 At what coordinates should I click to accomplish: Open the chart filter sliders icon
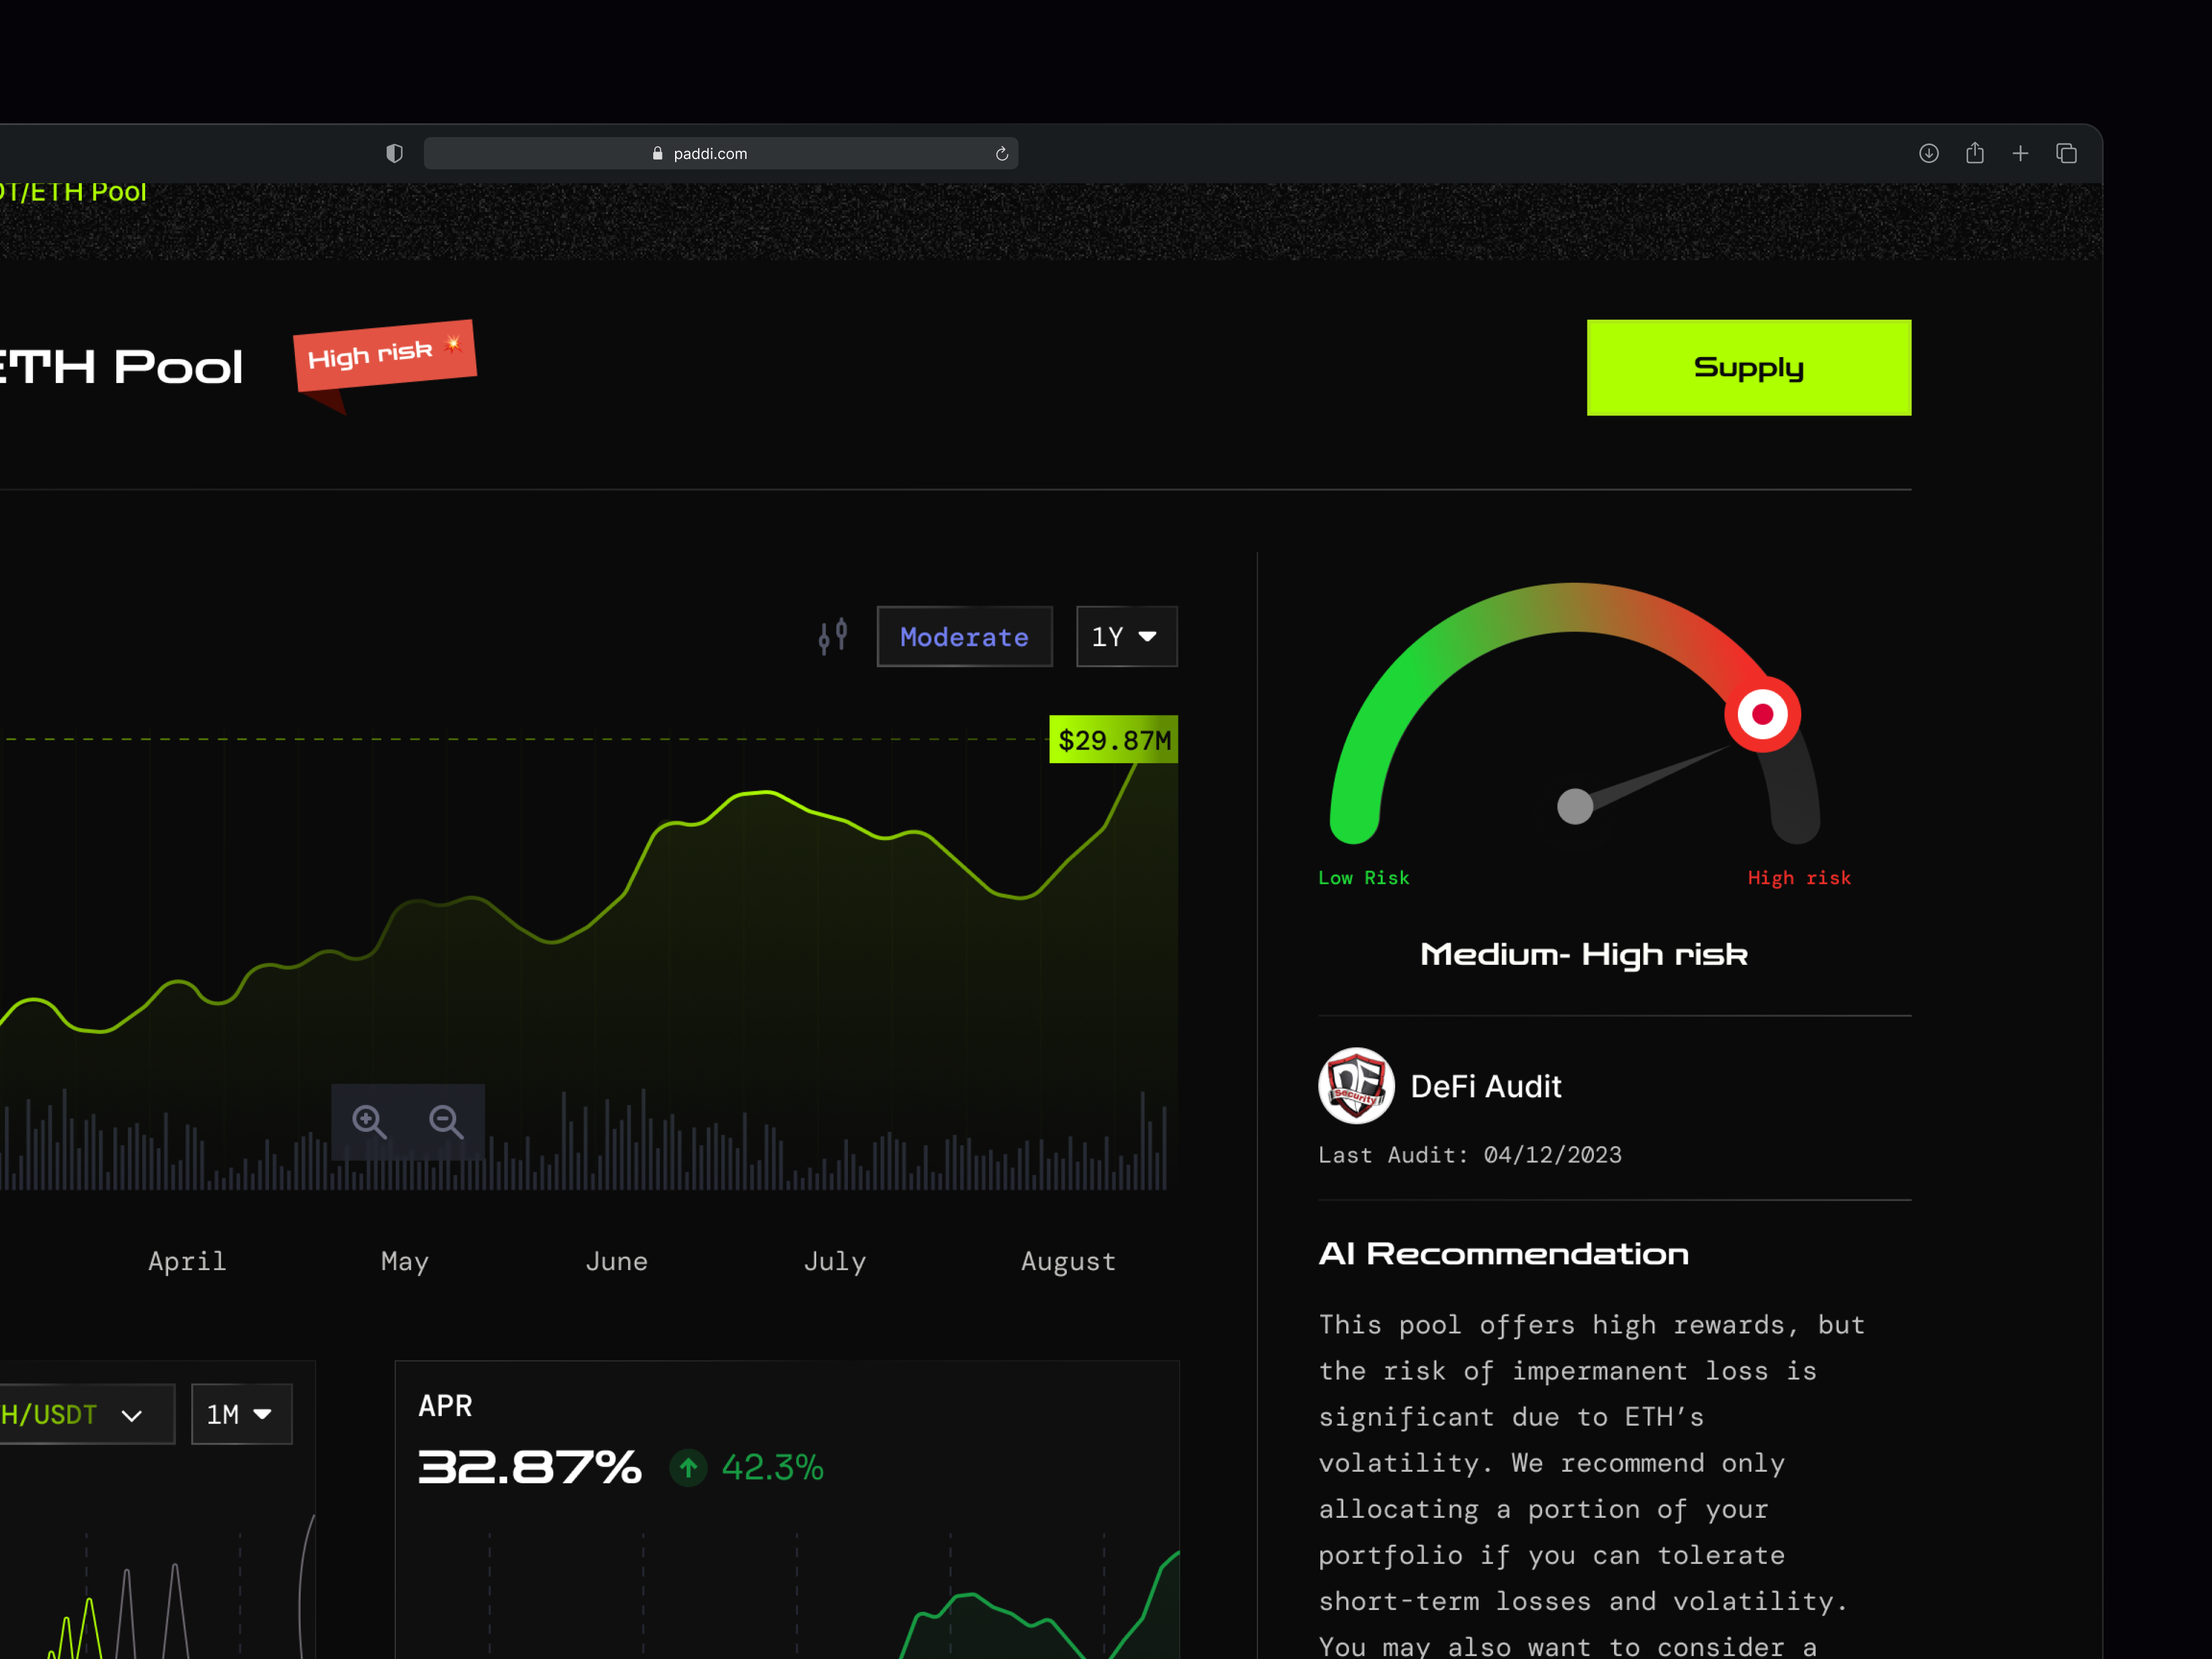pyautogui.click(x=833, y=636)
